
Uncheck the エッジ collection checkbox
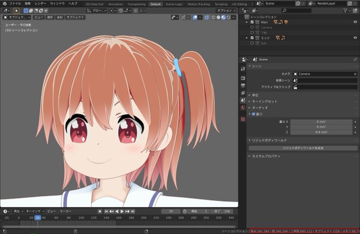coord(252,38)
